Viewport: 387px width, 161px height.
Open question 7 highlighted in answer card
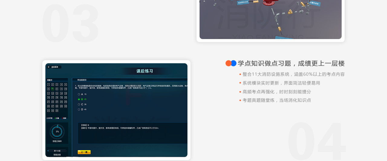[x=53, y=89]
